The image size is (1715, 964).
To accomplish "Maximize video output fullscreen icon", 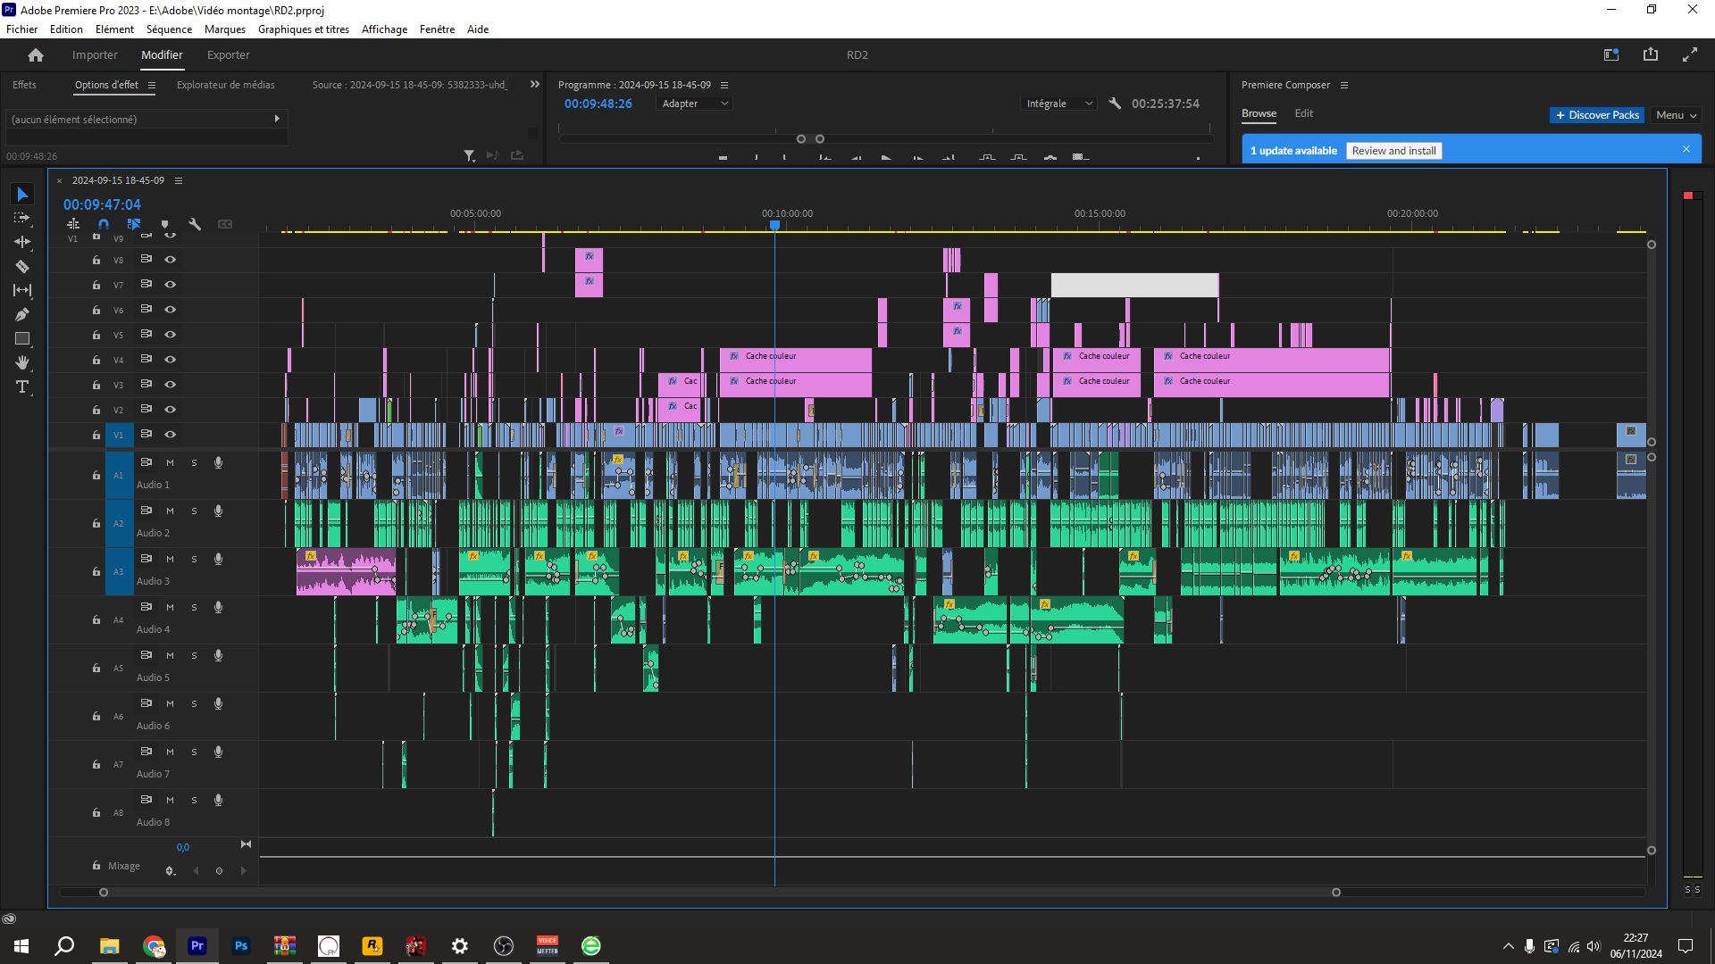I will tap(1690, 55).
